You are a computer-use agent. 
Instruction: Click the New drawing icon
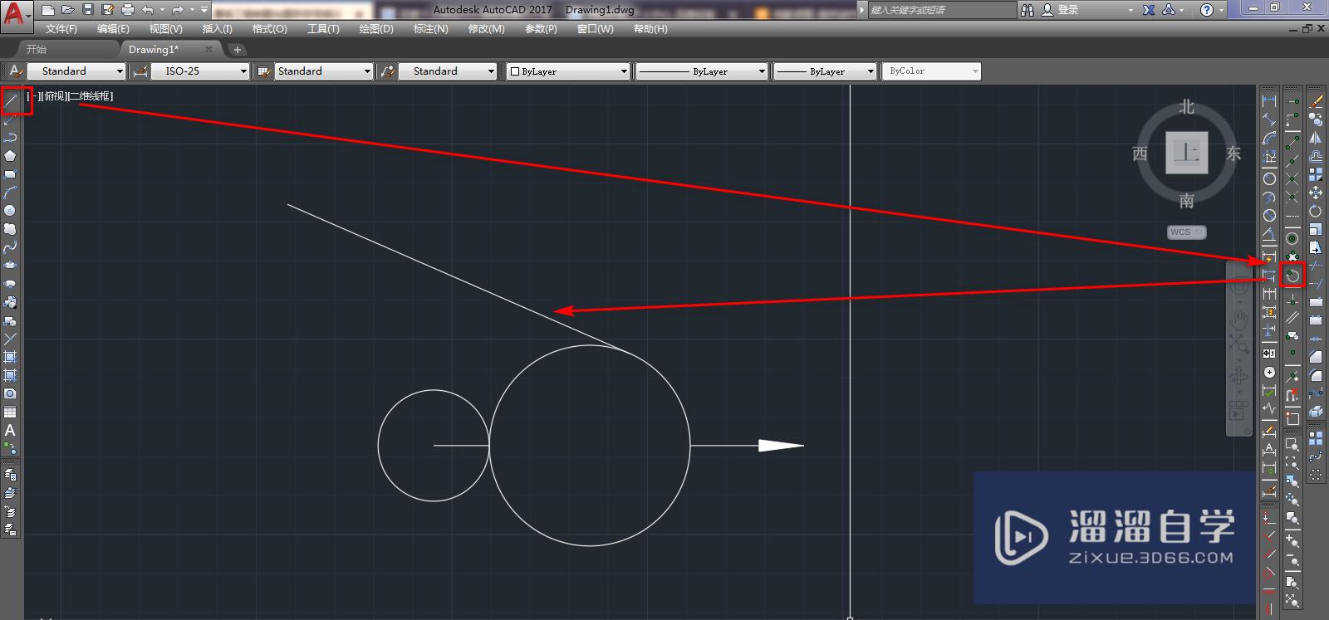48,10
